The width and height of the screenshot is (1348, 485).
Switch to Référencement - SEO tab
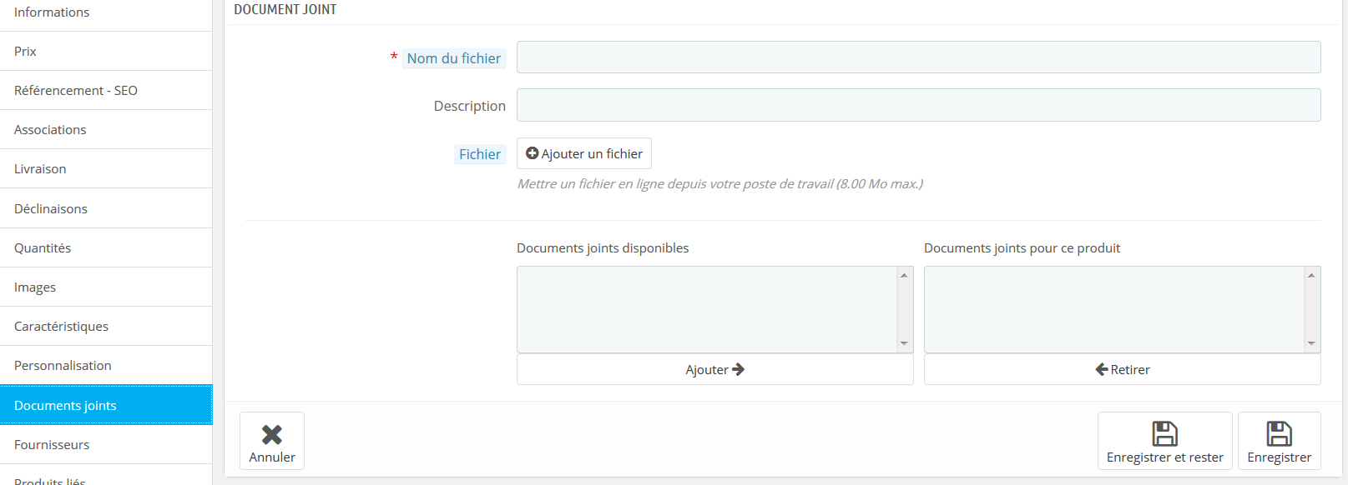coord(106,91)
